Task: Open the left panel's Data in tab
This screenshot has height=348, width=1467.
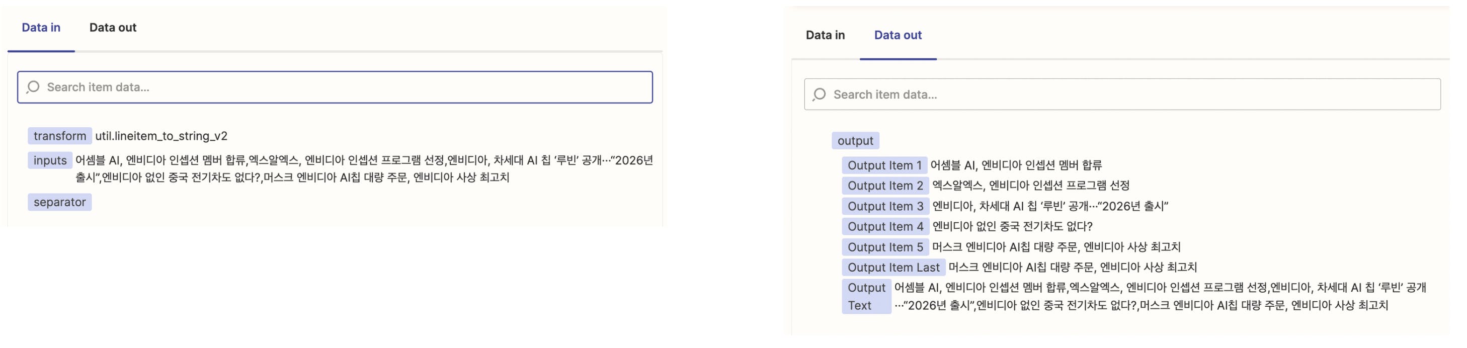Action: tap(41, 27)
